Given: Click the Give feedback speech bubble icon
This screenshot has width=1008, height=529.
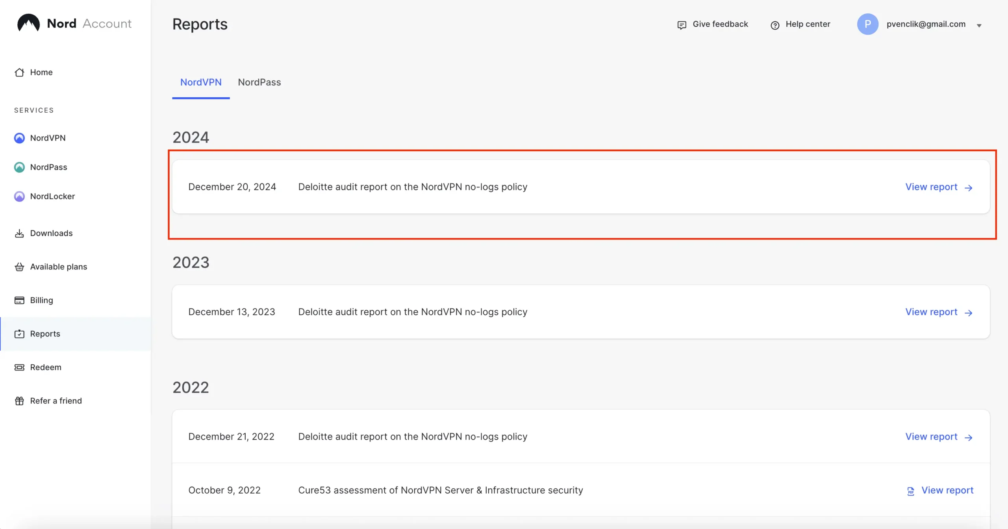Looking at the screenshot, I should pyautogui.click(x=682, y=25).
